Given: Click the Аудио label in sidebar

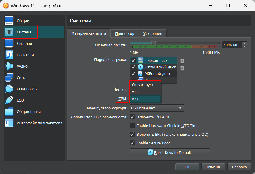Looking at the screenshot, I should (x=22, y=66).
